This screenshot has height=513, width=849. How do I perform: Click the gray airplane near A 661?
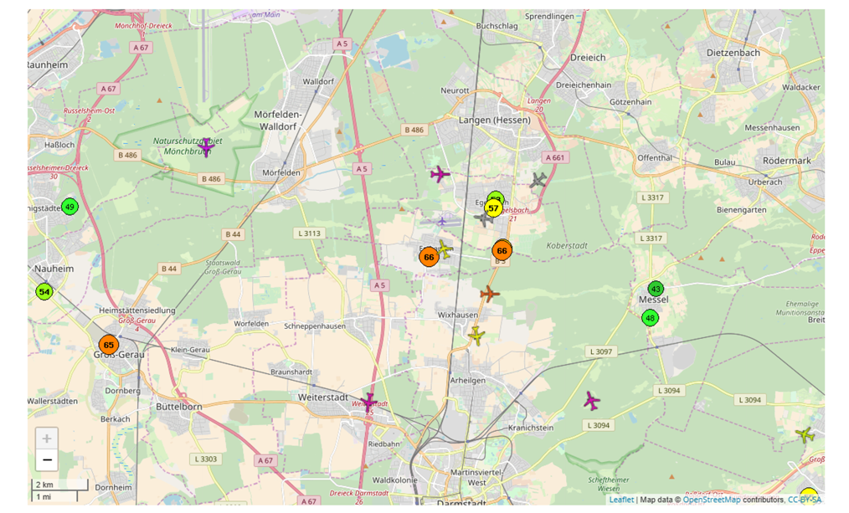click(x=538, y=180)
